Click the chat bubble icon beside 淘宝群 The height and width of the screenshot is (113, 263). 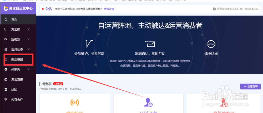click(6, 29)
